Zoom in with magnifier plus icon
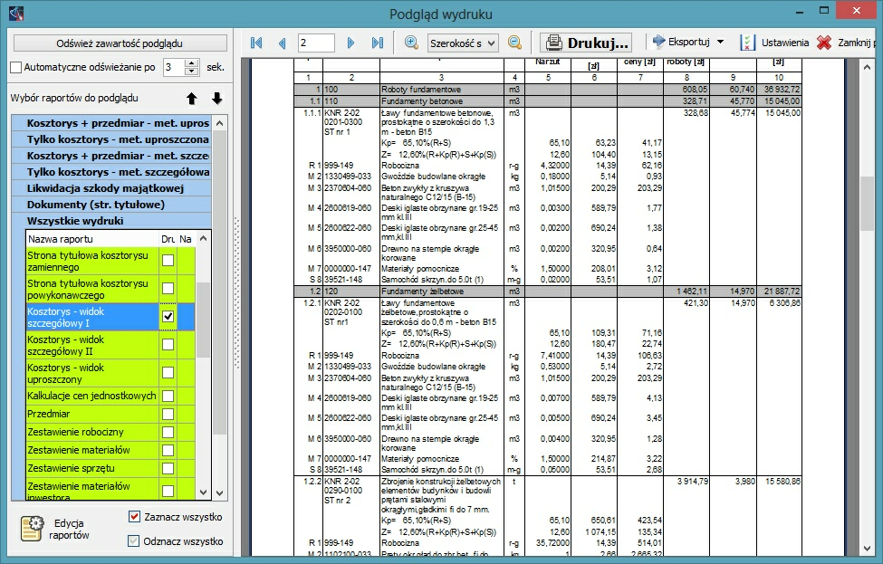Viewport: 883px width, 564px height. pyautogui.click(x=412, y=43)
